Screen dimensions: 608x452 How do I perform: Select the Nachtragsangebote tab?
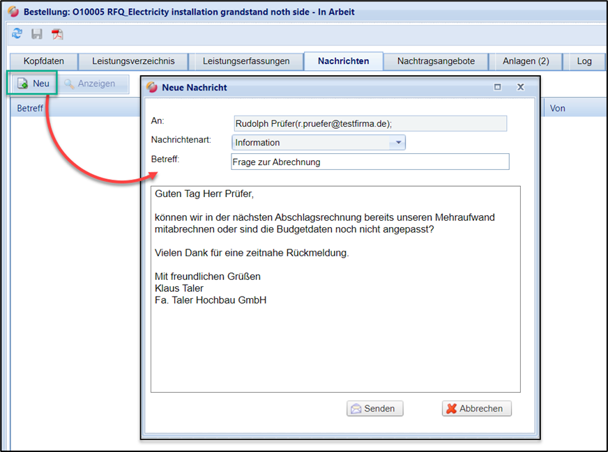(436, 61)
